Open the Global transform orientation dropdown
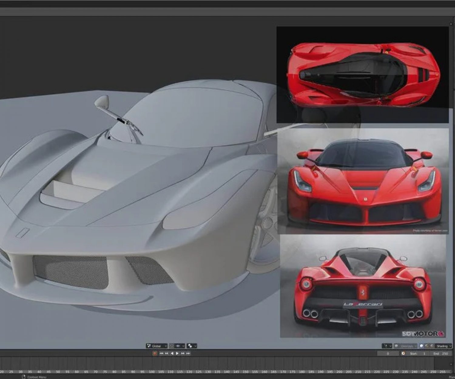Screen dimensions: 455x379 click(157, 346)
